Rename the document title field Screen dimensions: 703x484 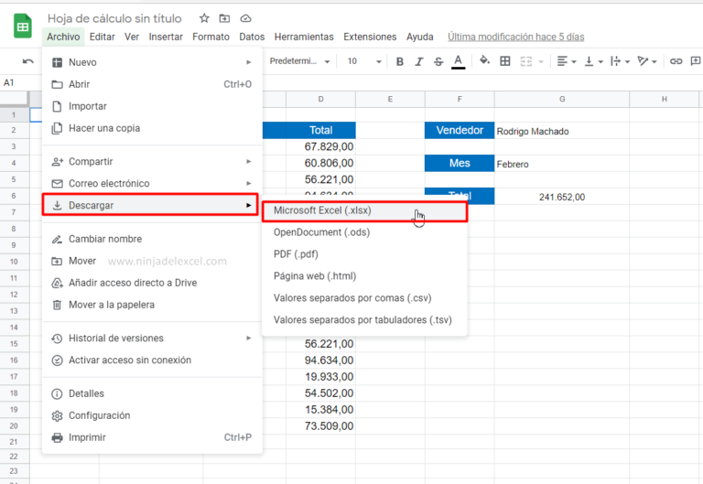click(114, 18)
